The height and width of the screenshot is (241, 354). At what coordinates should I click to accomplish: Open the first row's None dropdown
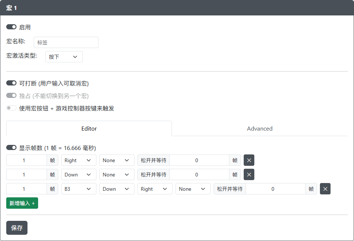pos(117,160)
